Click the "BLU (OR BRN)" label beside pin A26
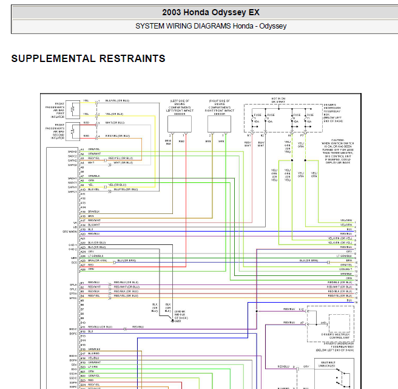Screen dimensions: 398x389 click(x=127, y=261)
